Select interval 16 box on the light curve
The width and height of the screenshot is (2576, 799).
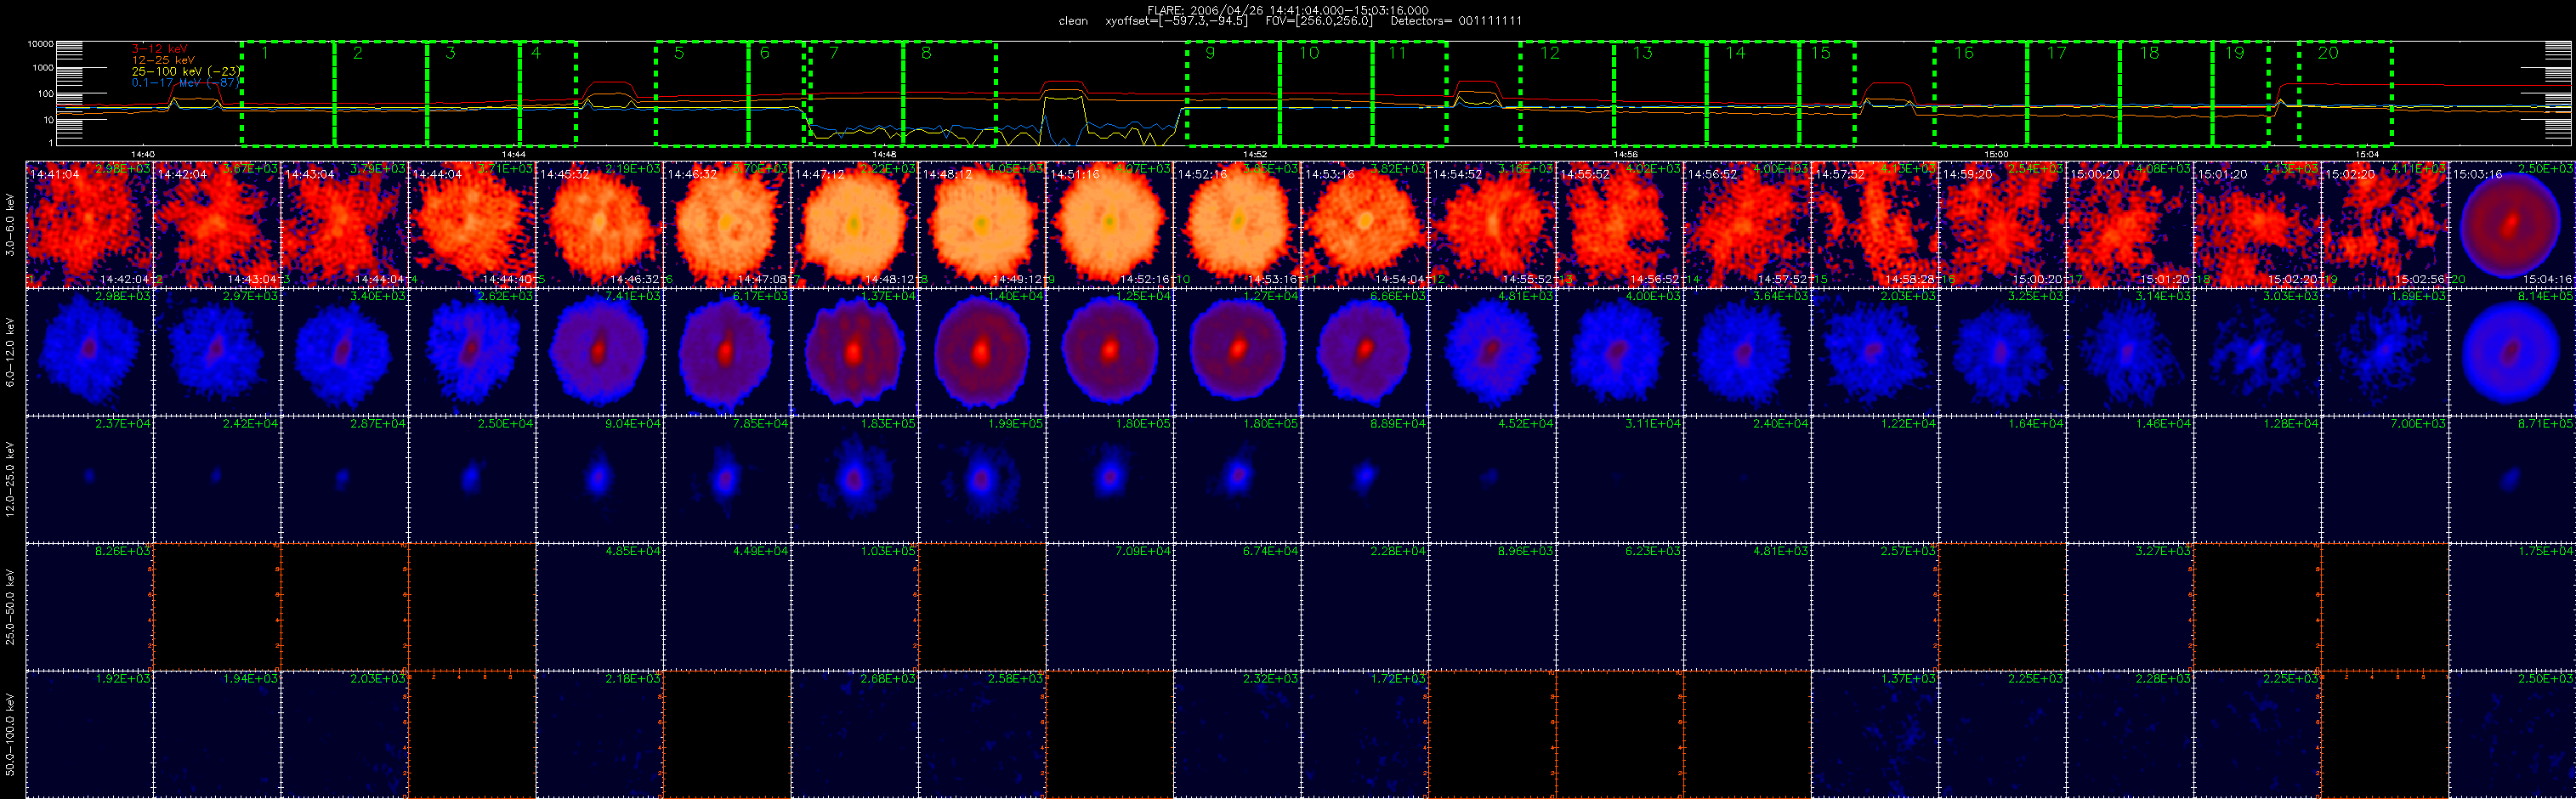pos(1981,94)
